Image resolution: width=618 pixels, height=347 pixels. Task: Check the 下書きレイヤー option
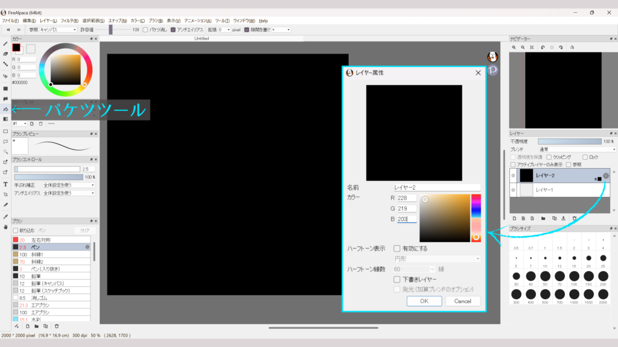397,280
